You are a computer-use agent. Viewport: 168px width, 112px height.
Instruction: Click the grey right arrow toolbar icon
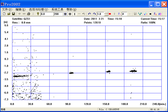(x=19, y=14)
